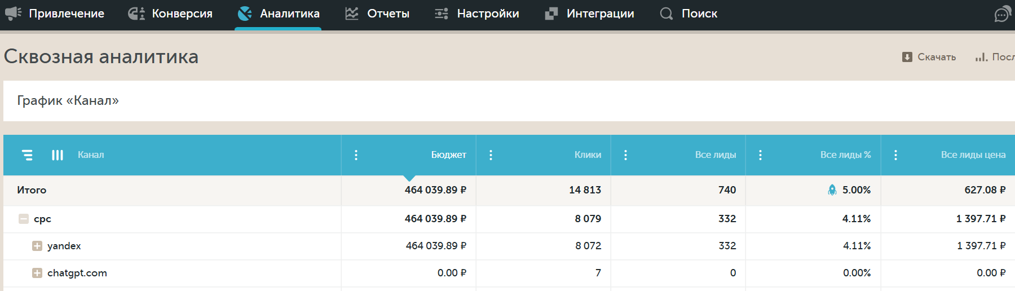1015x291 pixels.
Task: Click the row grouping icon in table header
Action: [x=27, y=155]
